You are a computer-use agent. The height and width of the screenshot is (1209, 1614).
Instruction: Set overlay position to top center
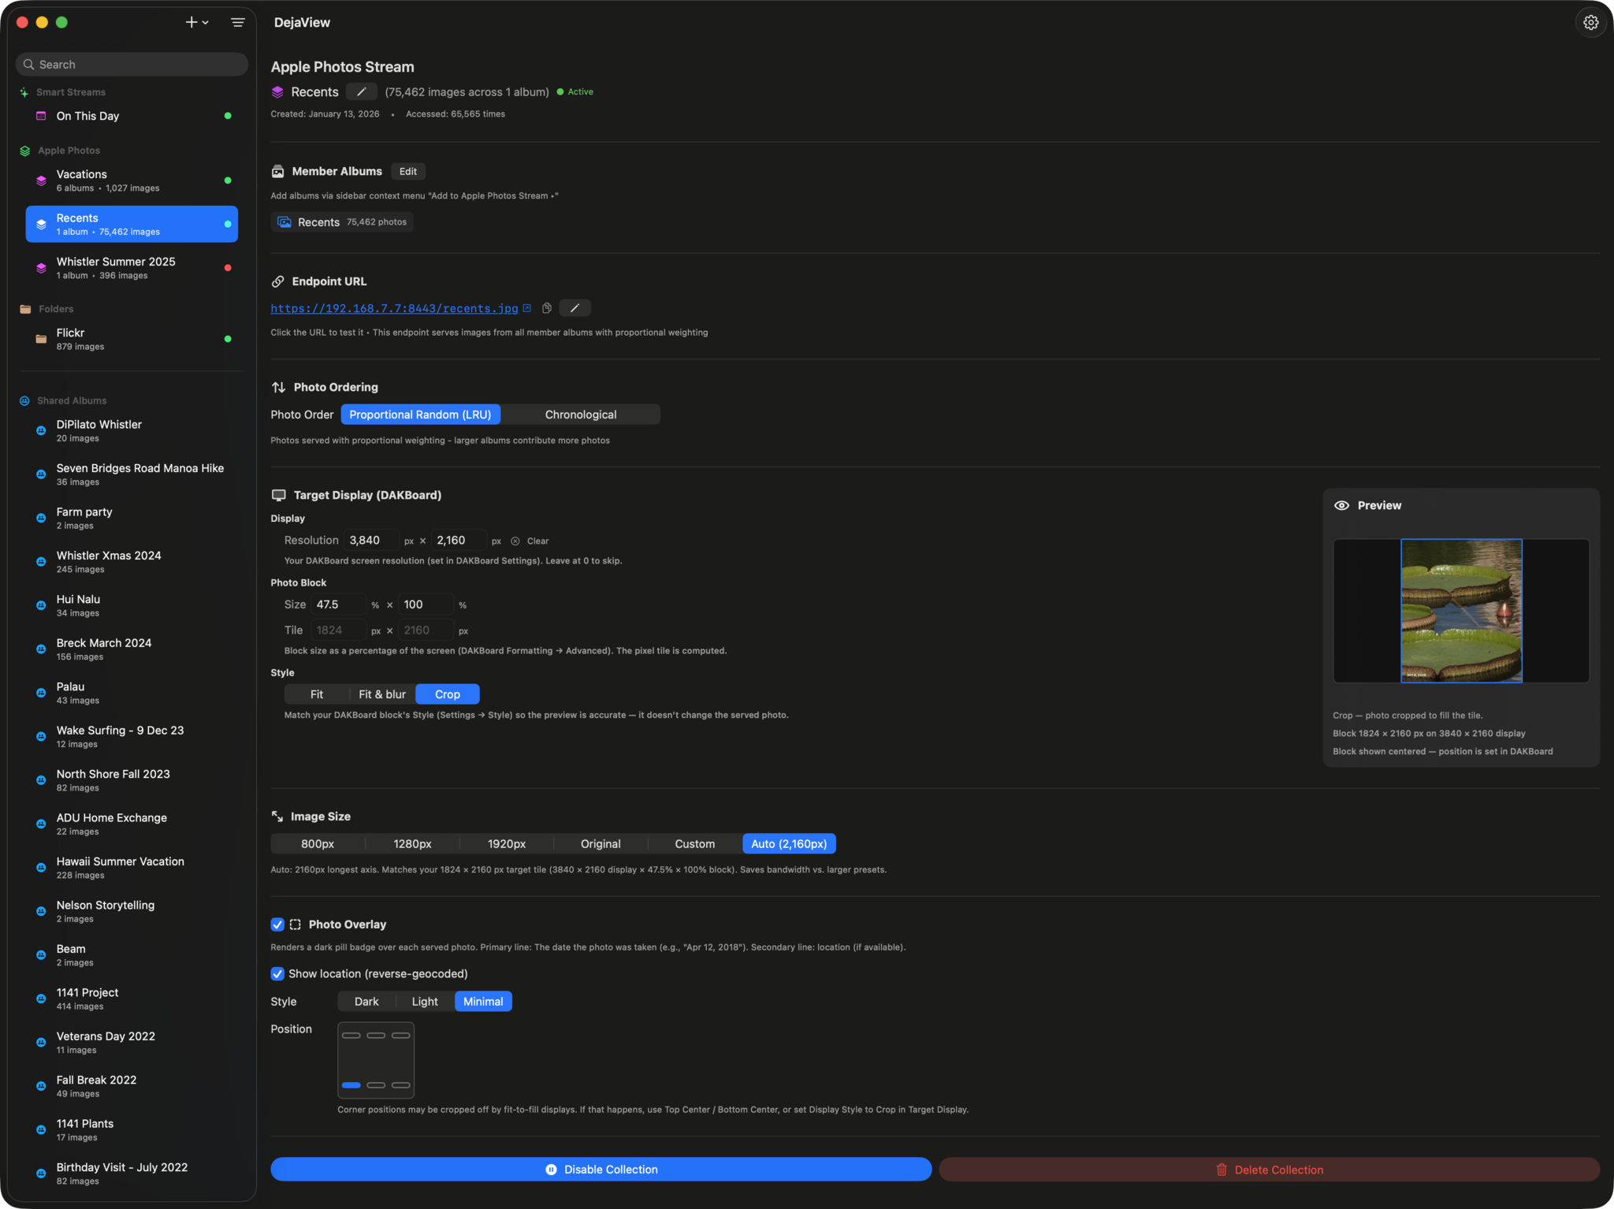pos(376,1036)
